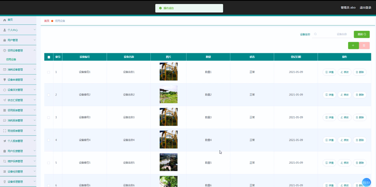The height and width of the screenshot is (187, 376).
Task: Expand the 设备申请管理 menu chevron
Action: (35, 79)
